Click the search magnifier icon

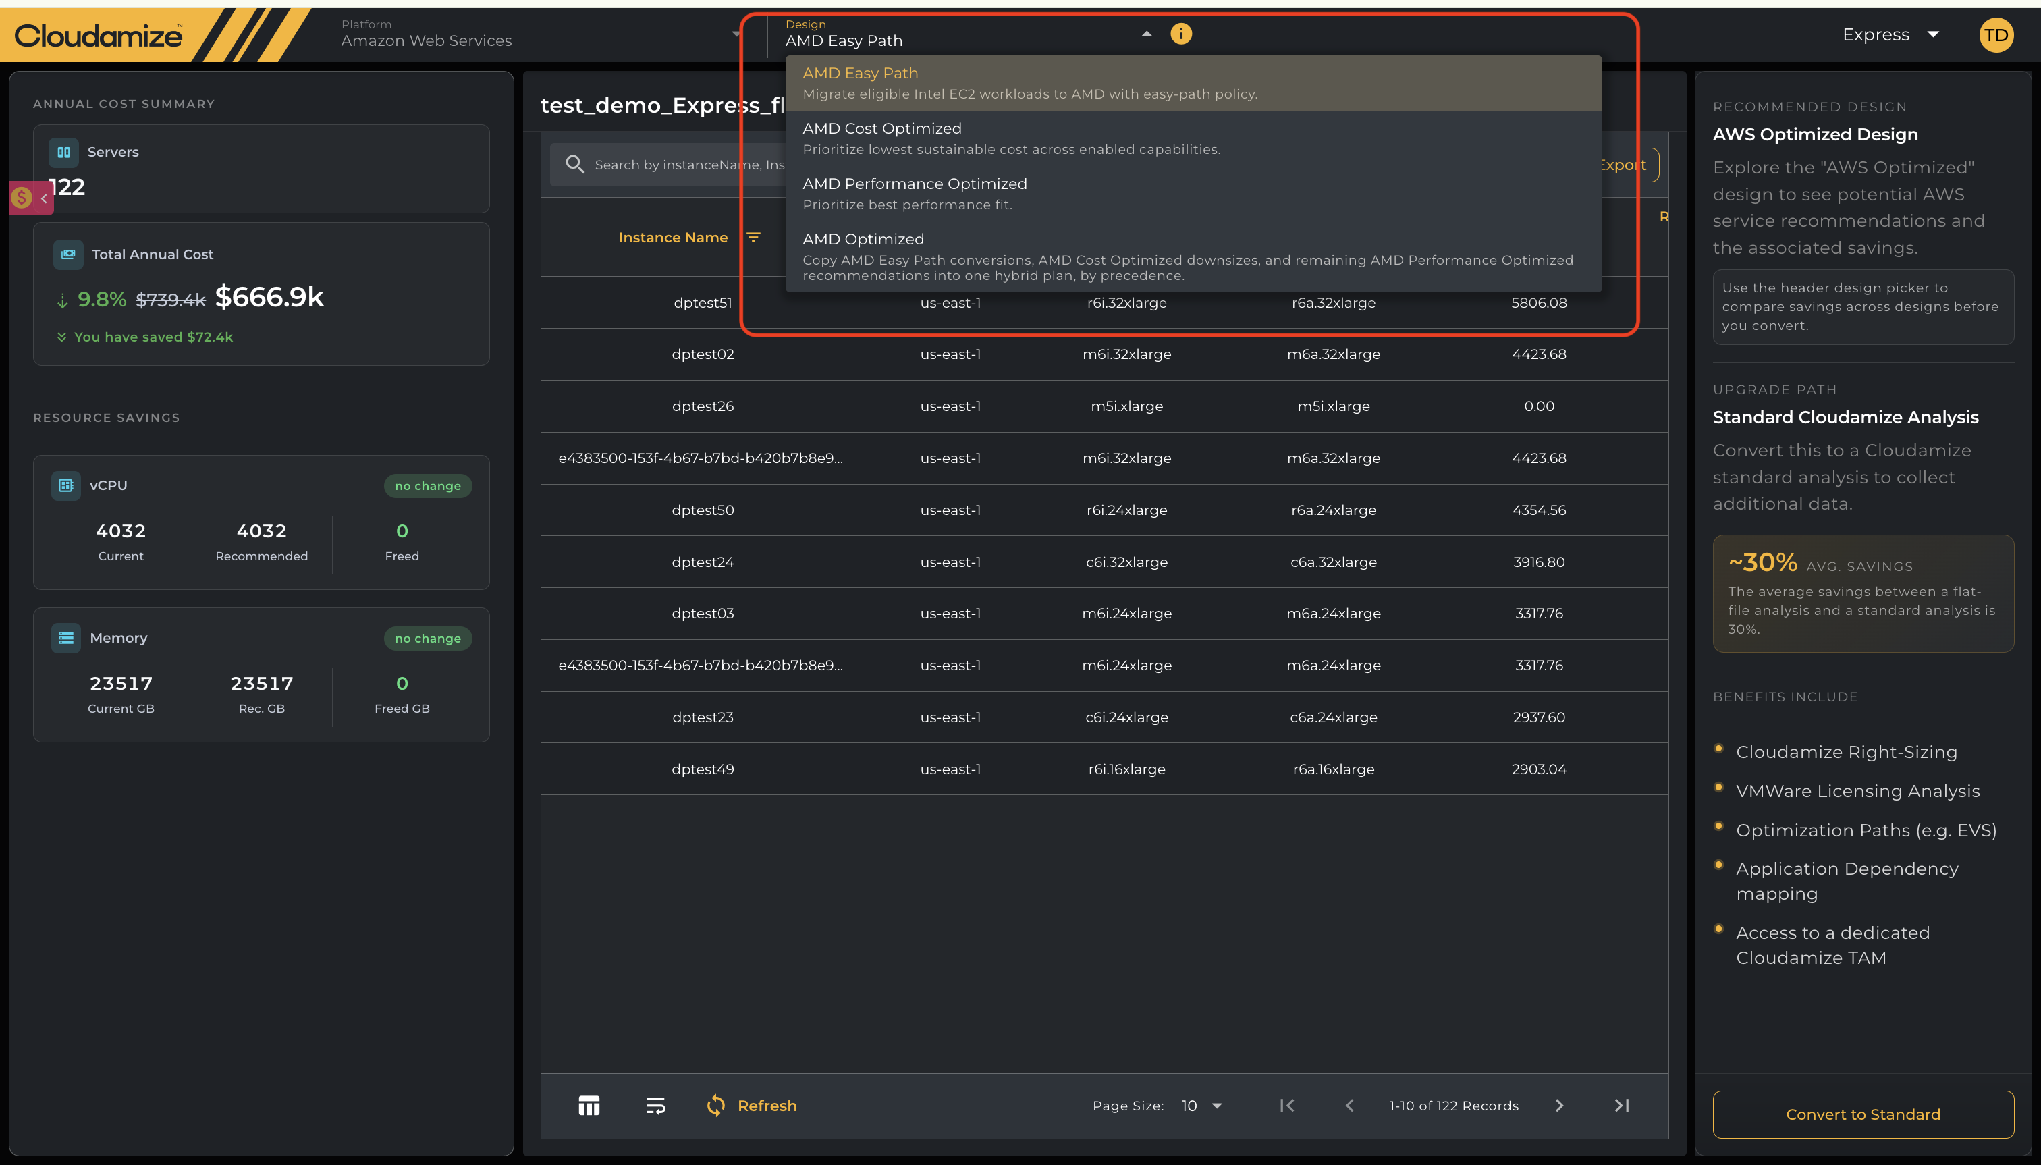click(x=574, y=164)
